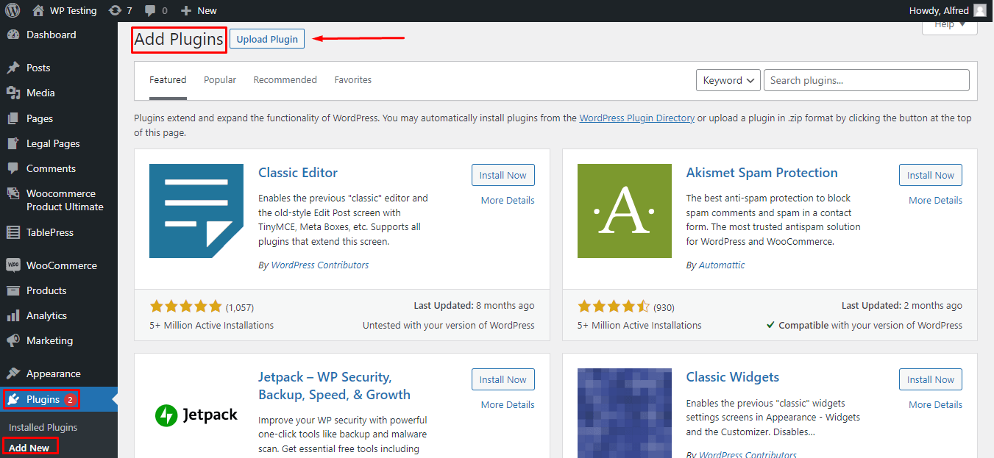The height and width of the screenshot is (458, 994).
Task: Open the TablePress menu item
Action: tap(59, 232)
